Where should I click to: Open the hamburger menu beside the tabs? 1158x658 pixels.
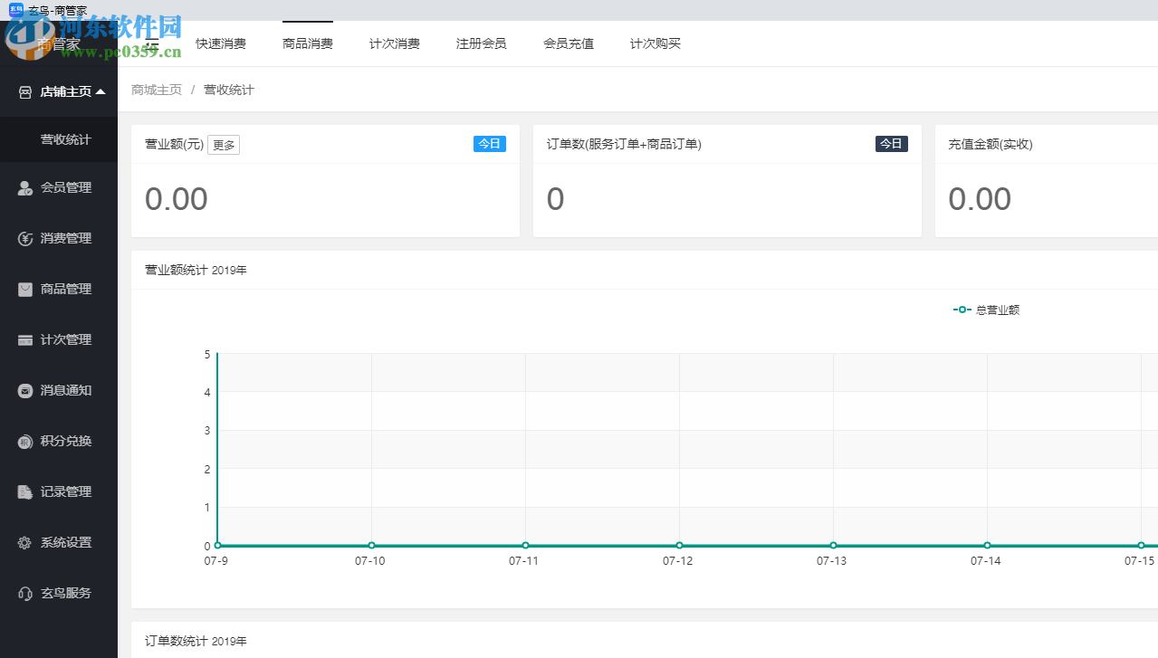[151, 43]
